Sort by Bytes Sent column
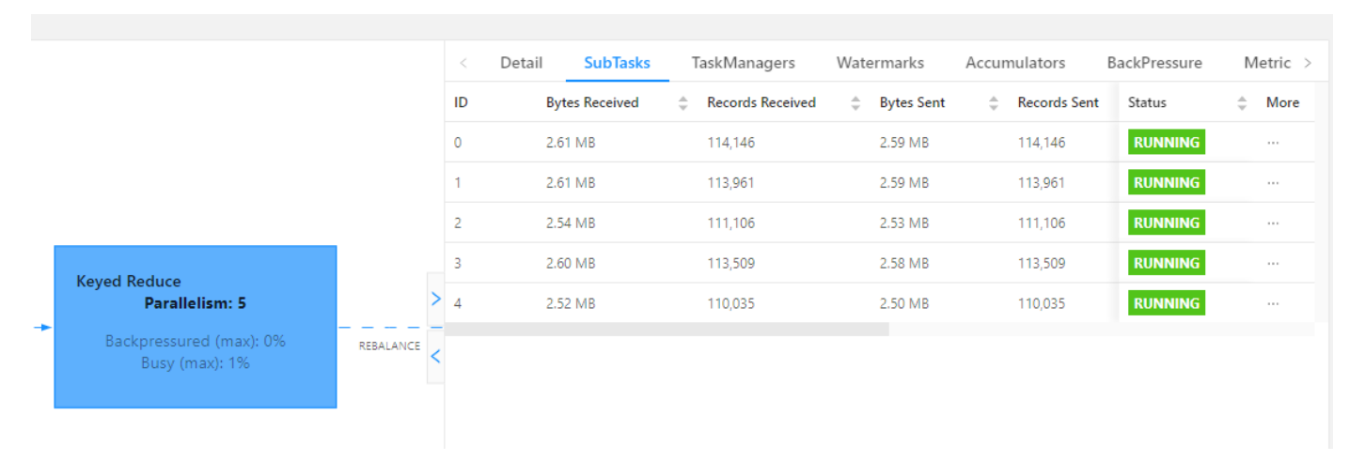Image resolution: width=1365 pixels, height=461 pixels. pyautogui.click(x=994, y=103)
